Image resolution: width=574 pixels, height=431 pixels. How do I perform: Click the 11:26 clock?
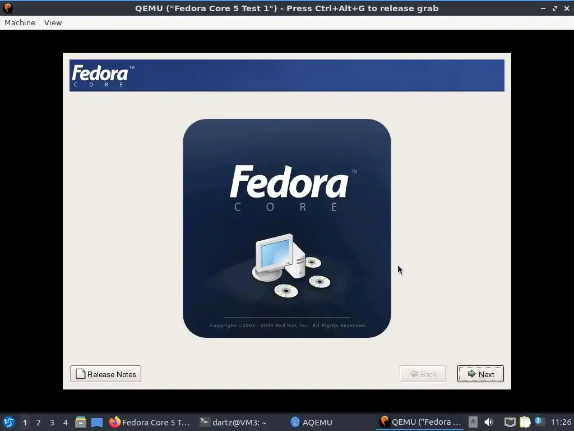tap(561, 422)
